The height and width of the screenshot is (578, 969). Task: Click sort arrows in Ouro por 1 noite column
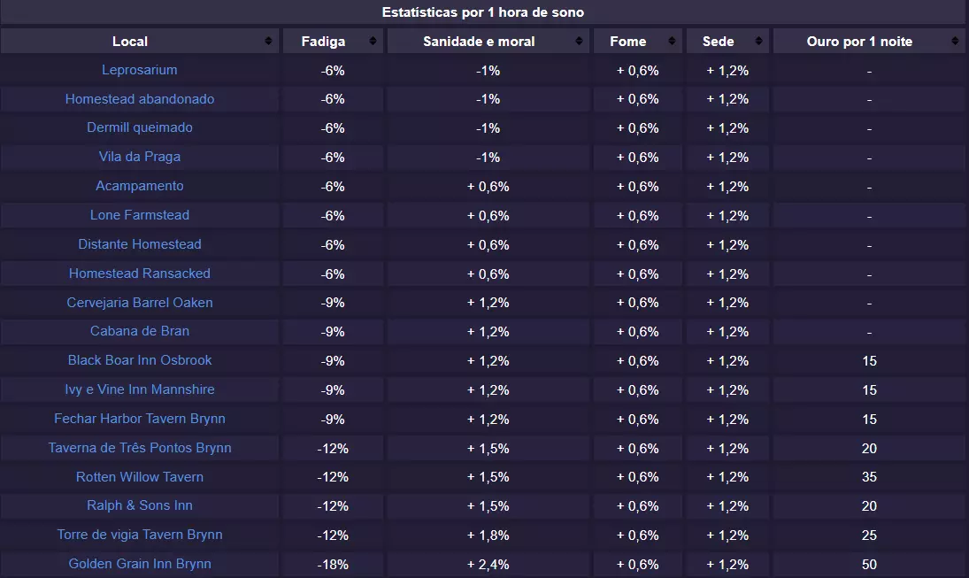(x=955, y=42)
